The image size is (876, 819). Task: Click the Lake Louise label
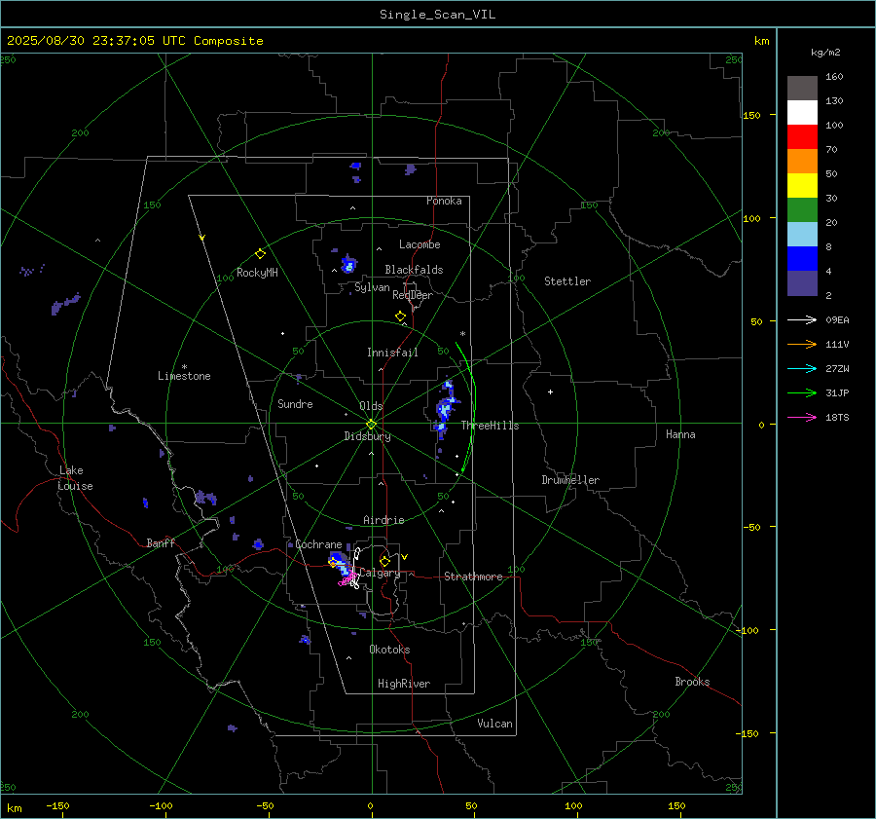point(75,478)
